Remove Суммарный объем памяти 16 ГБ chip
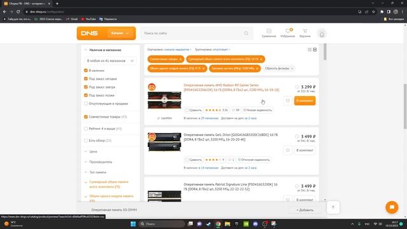The width and height of the screenshot is (407, 229). [261, 59]
